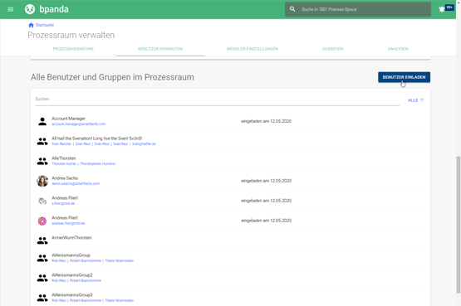Click group icon of AWeissmannsGroup2

42,278
